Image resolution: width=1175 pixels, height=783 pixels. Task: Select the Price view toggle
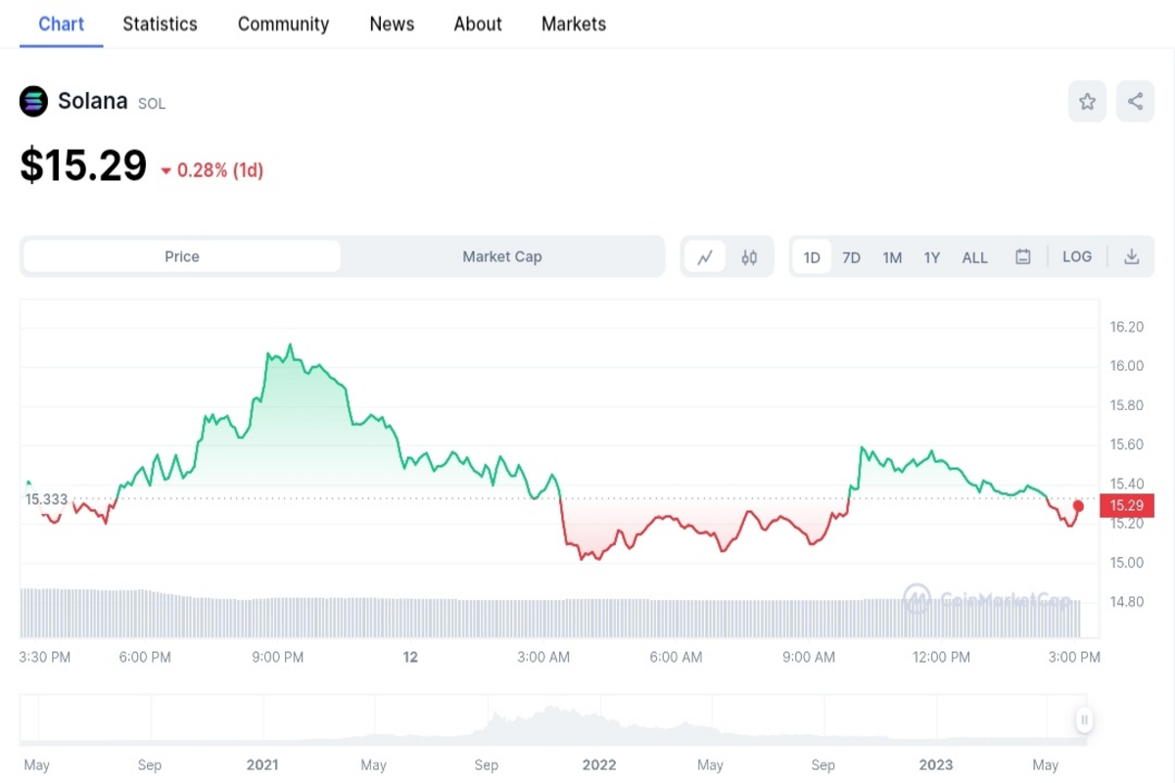(182, 256)
